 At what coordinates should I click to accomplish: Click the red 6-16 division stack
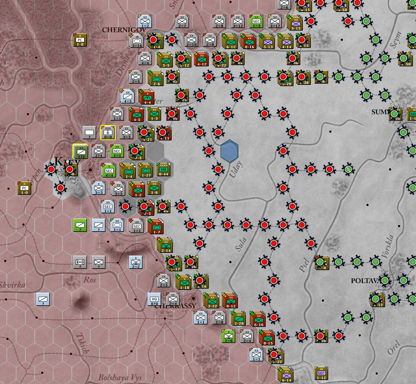pos(258,319)
